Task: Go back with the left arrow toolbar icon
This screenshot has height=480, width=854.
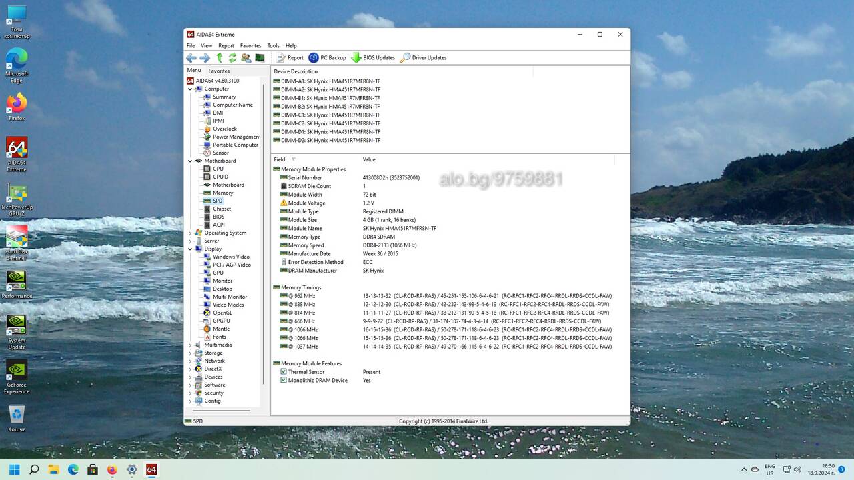Action: coord(191,58)
